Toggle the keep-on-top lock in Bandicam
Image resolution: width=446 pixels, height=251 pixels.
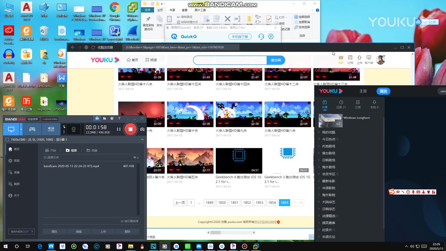click(97, 119)
